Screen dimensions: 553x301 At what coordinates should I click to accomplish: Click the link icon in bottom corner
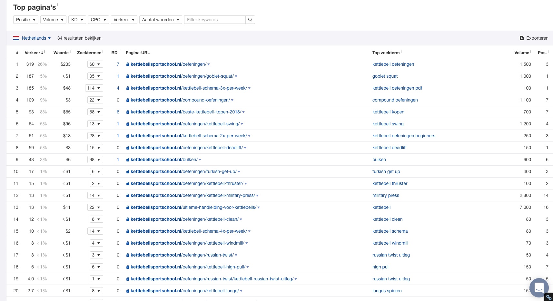click(x=548, y=297)
